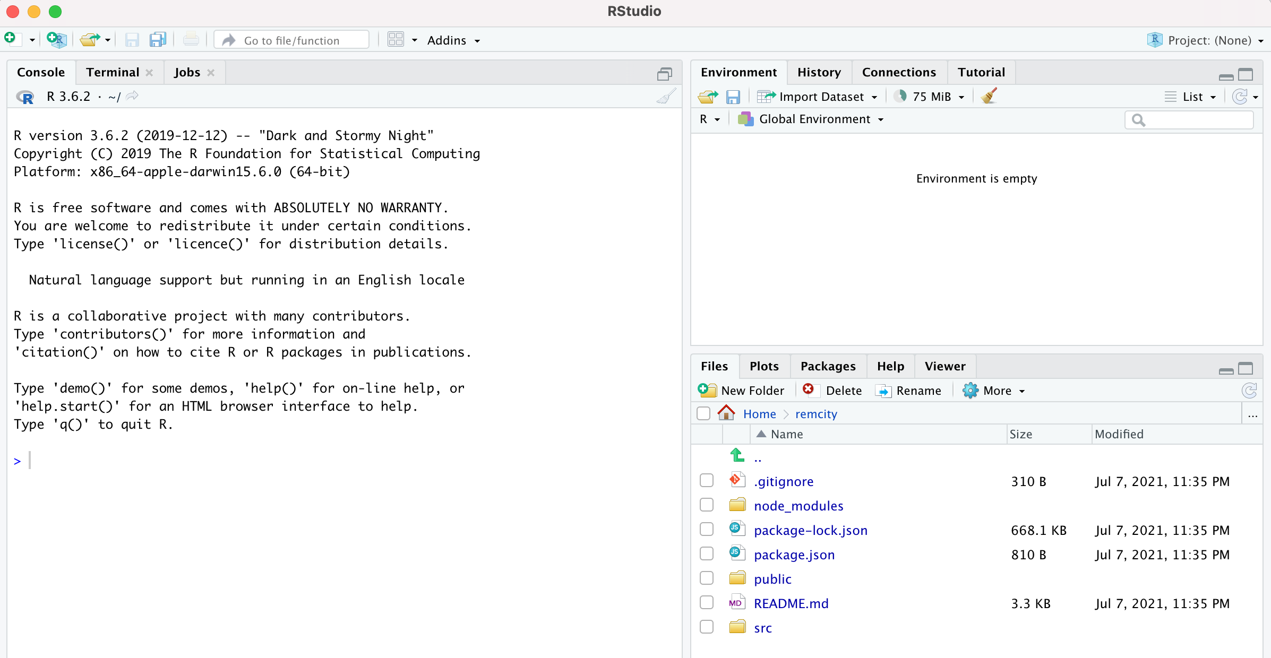1271x658 pixels.
Task: Clear Environment objects using the broom icon
Action: [989, 97]
